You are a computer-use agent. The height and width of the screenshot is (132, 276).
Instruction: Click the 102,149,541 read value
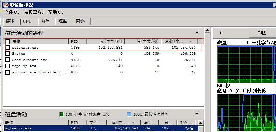[x=126, y=128]
